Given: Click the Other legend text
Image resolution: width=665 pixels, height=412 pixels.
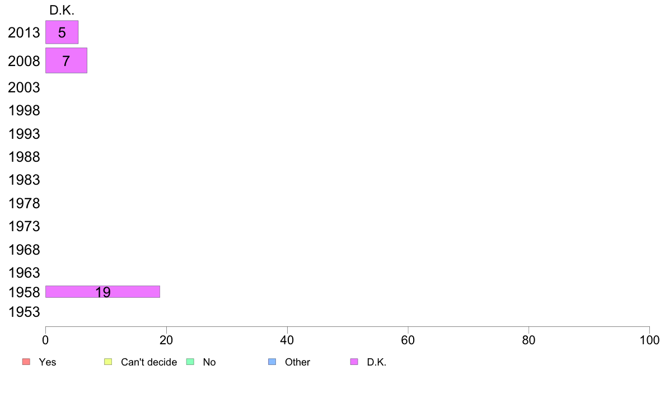Looking at the screenshot, I should click(x=297, y=362).
